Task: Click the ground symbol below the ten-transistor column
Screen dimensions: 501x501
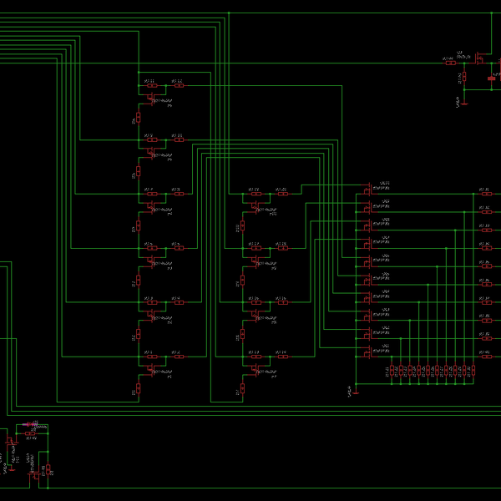Action: point(356,392)
